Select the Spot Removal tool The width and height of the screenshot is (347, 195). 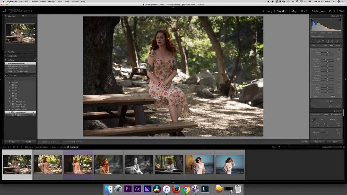318,41
